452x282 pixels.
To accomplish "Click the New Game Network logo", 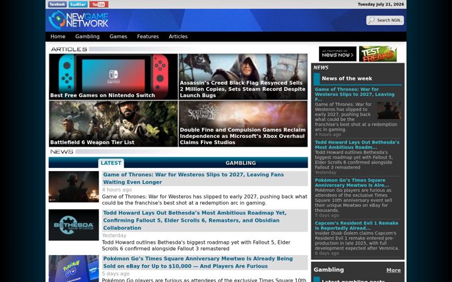I will 78,20.
